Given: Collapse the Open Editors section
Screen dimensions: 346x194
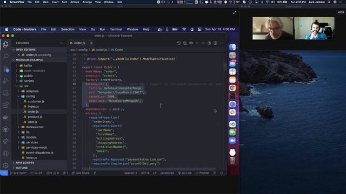Looking at the screenshot, I should tap(25, 50).
